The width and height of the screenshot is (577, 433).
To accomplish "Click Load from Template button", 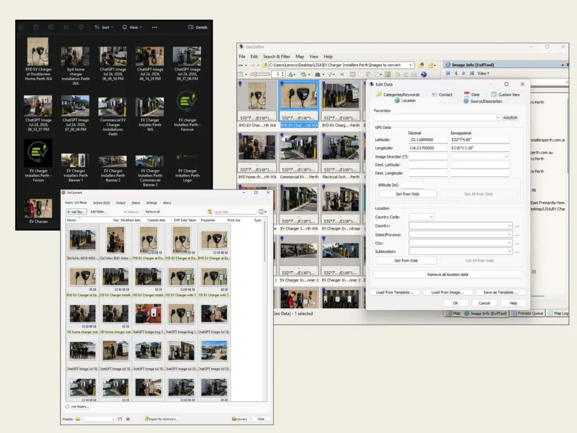I will point(394,293).
